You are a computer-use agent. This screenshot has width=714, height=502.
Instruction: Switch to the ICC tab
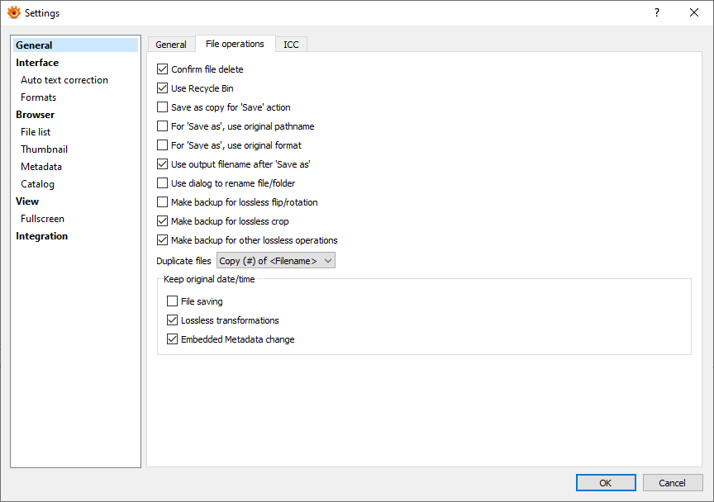coord(291,45)
